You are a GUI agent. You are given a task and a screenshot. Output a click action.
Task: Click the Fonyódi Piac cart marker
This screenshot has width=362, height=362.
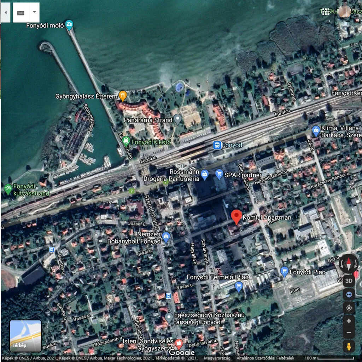pos(284,272)
